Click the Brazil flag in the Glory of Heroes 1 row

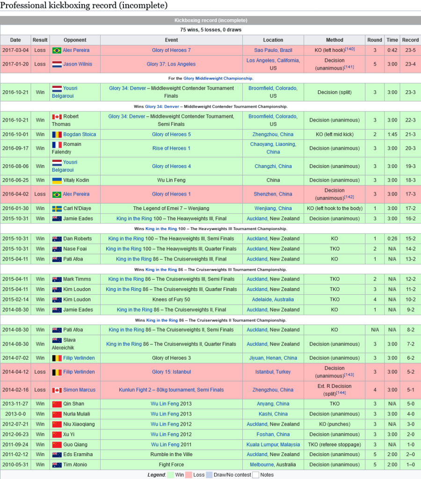[x=57, y=194]
